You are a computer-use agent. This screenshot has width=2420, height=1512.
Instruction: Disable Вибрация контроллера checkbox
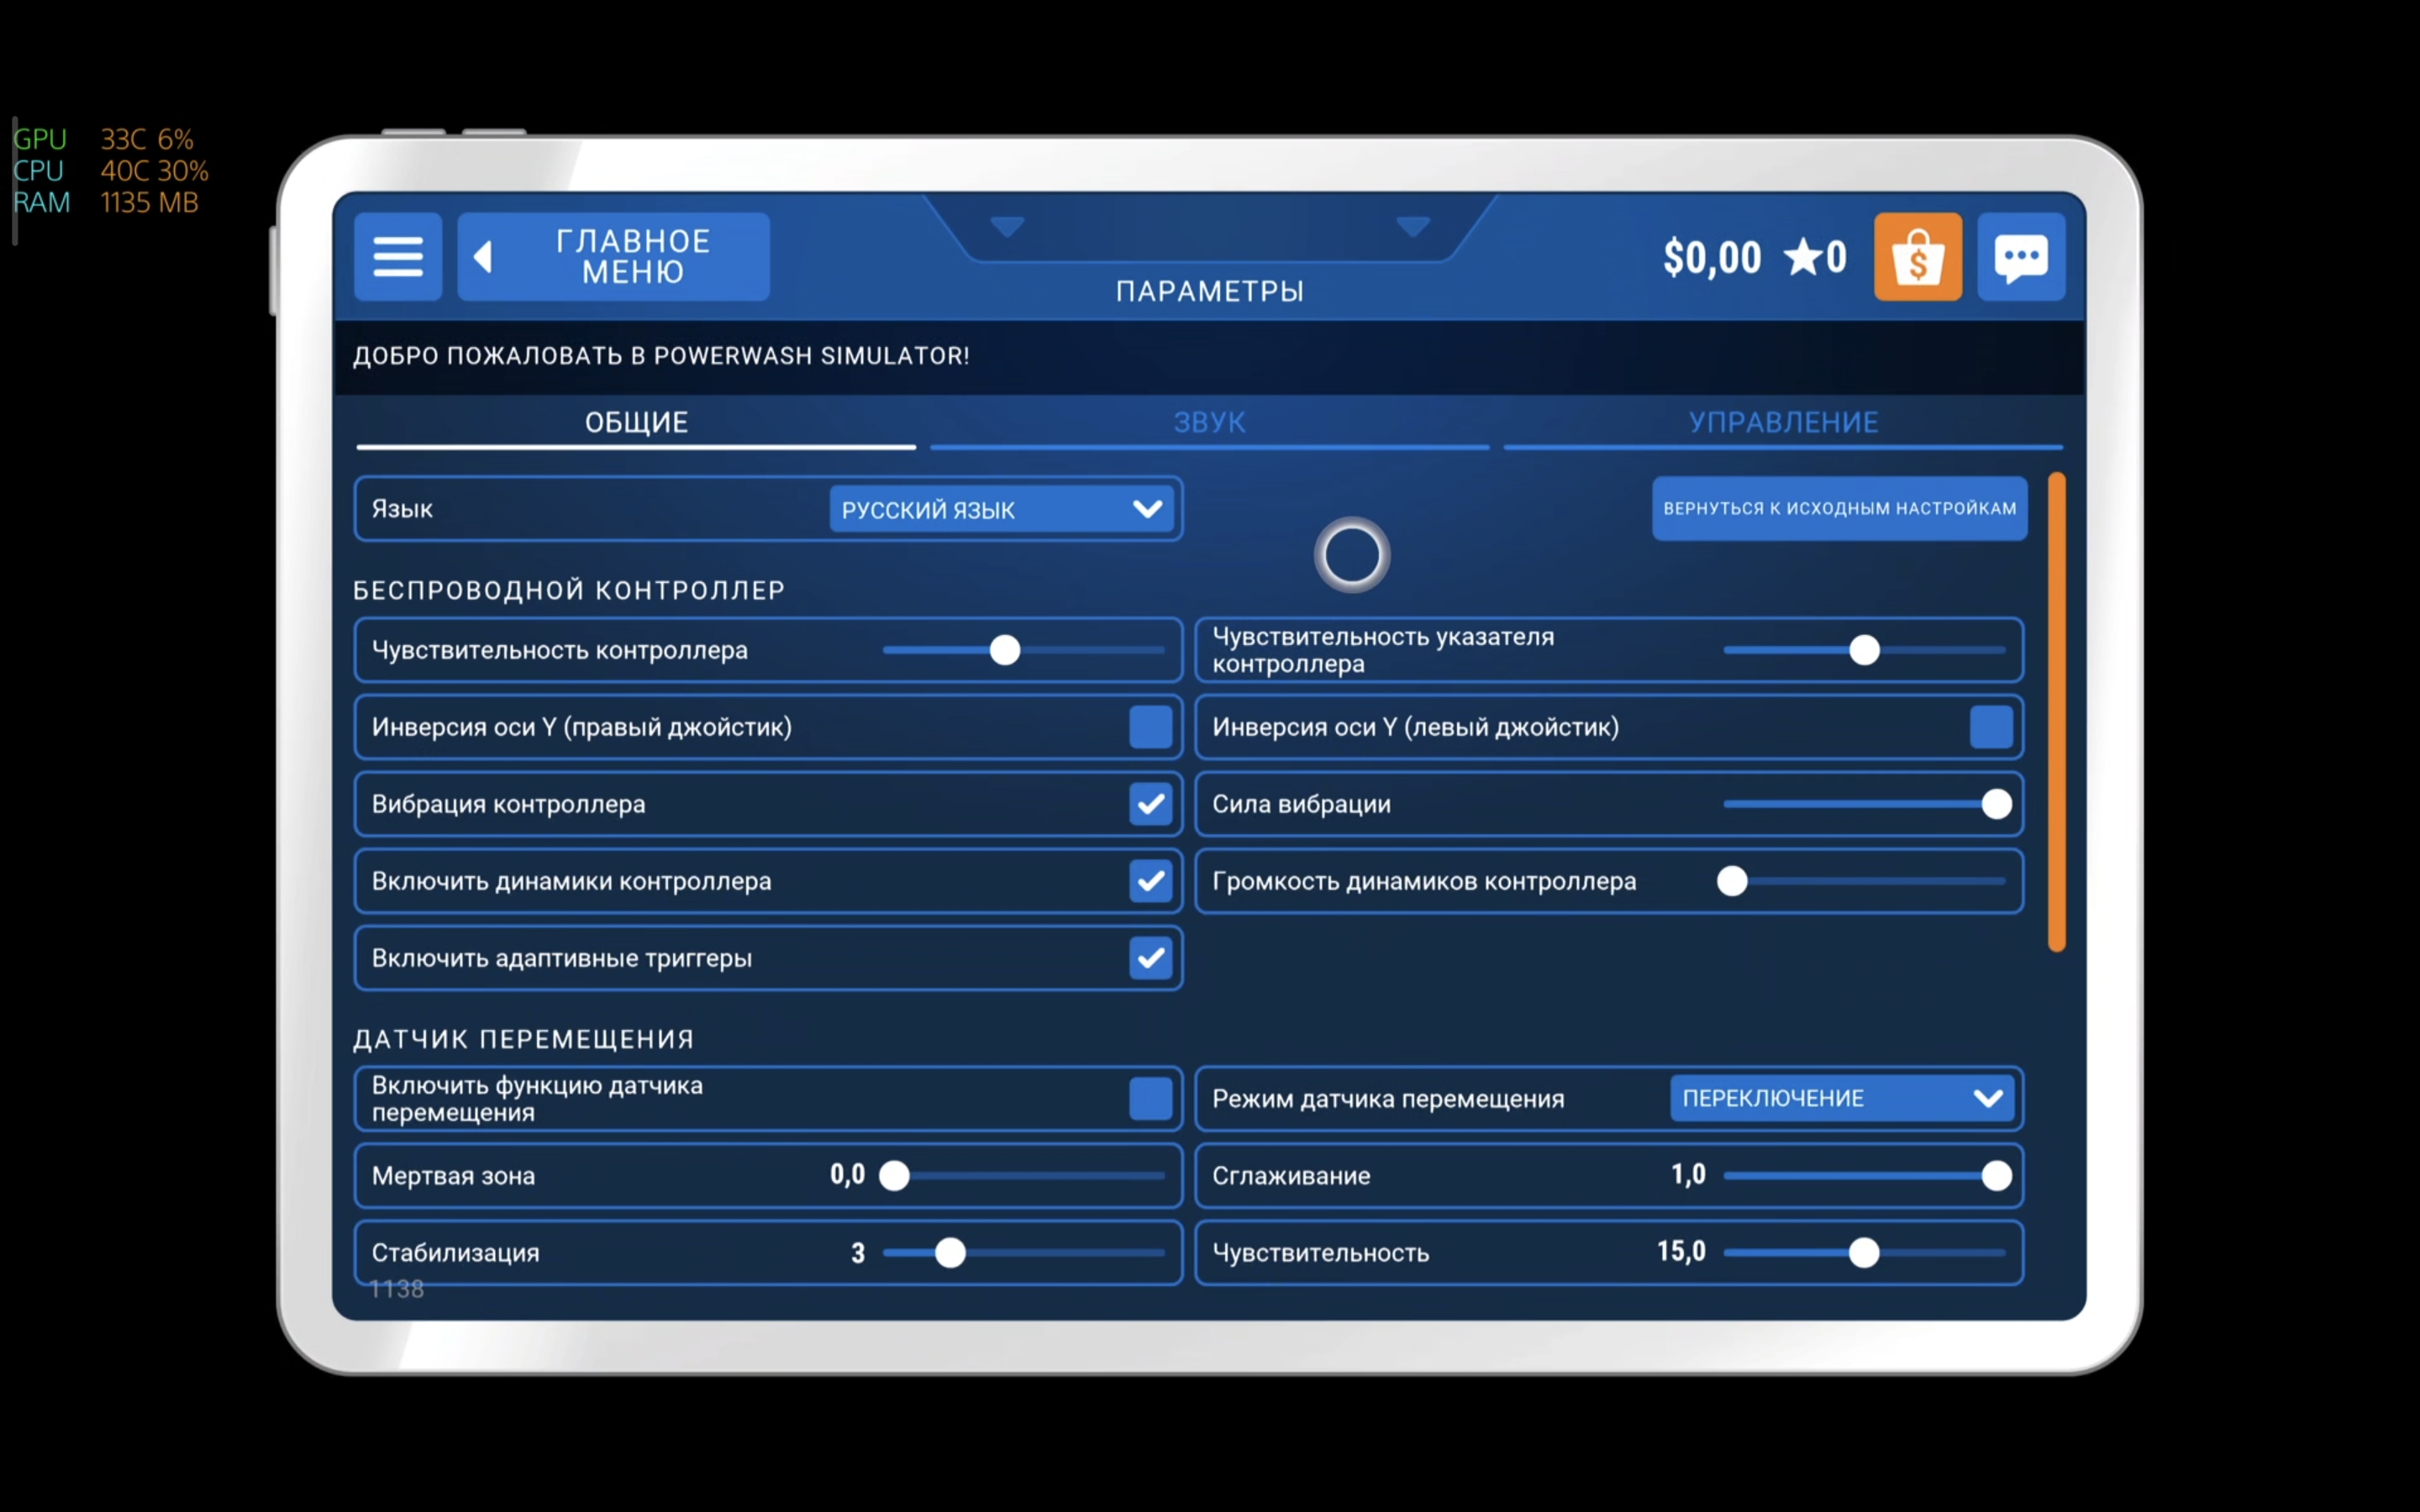(1150, 804)
